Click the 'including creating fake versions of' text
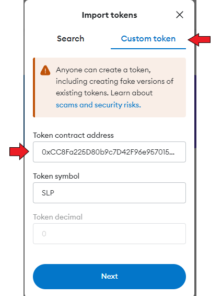This screenshot has width=222, height=296. [x=114, y=81]
